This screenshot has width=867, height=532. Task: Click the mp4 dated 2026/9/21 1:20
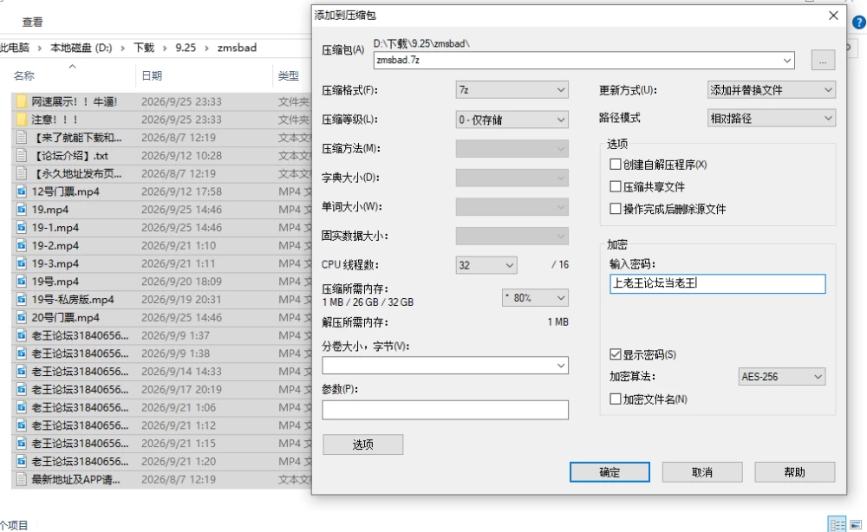pyautogui.click(x=161, y=461)
